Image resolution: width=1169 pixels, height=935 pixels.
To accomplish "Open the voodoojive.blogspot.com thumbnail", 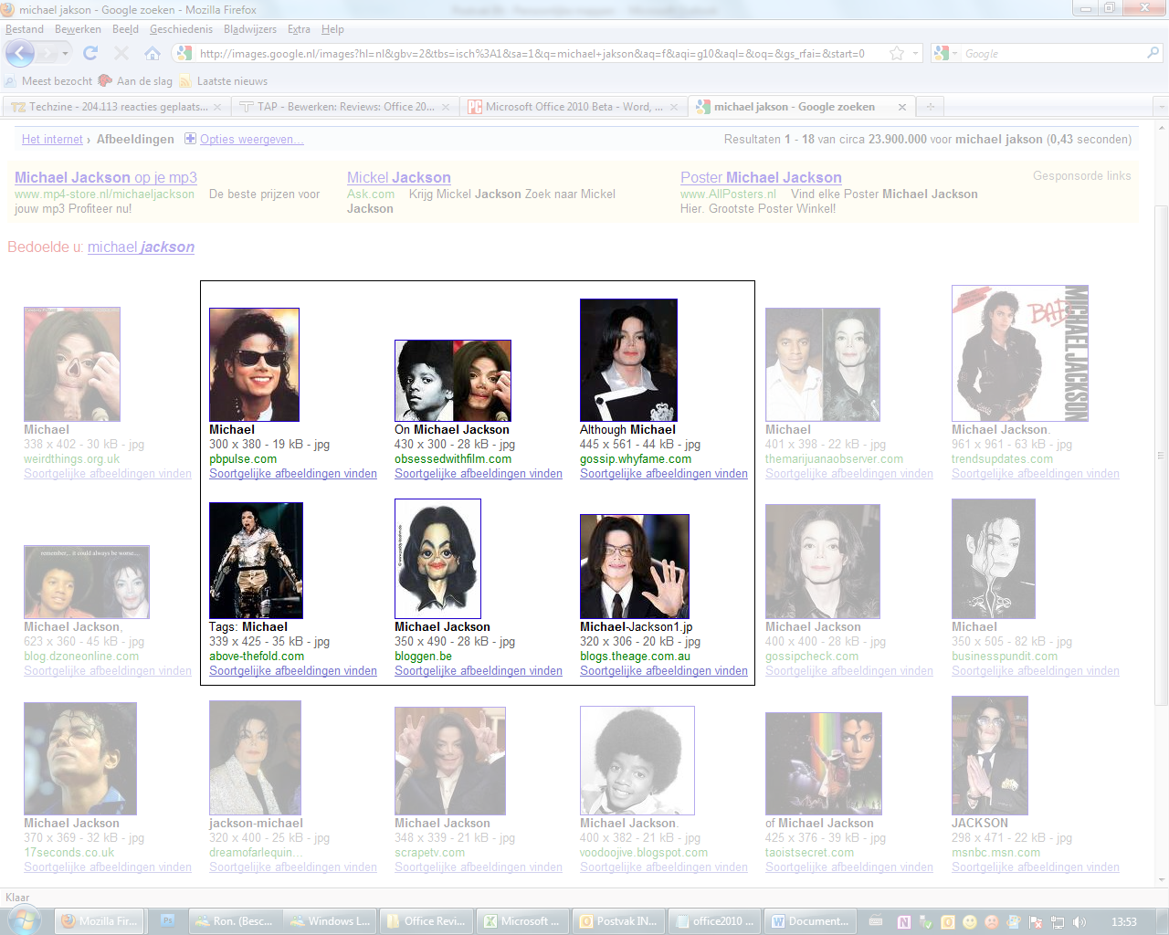I will tap(637, 761).
